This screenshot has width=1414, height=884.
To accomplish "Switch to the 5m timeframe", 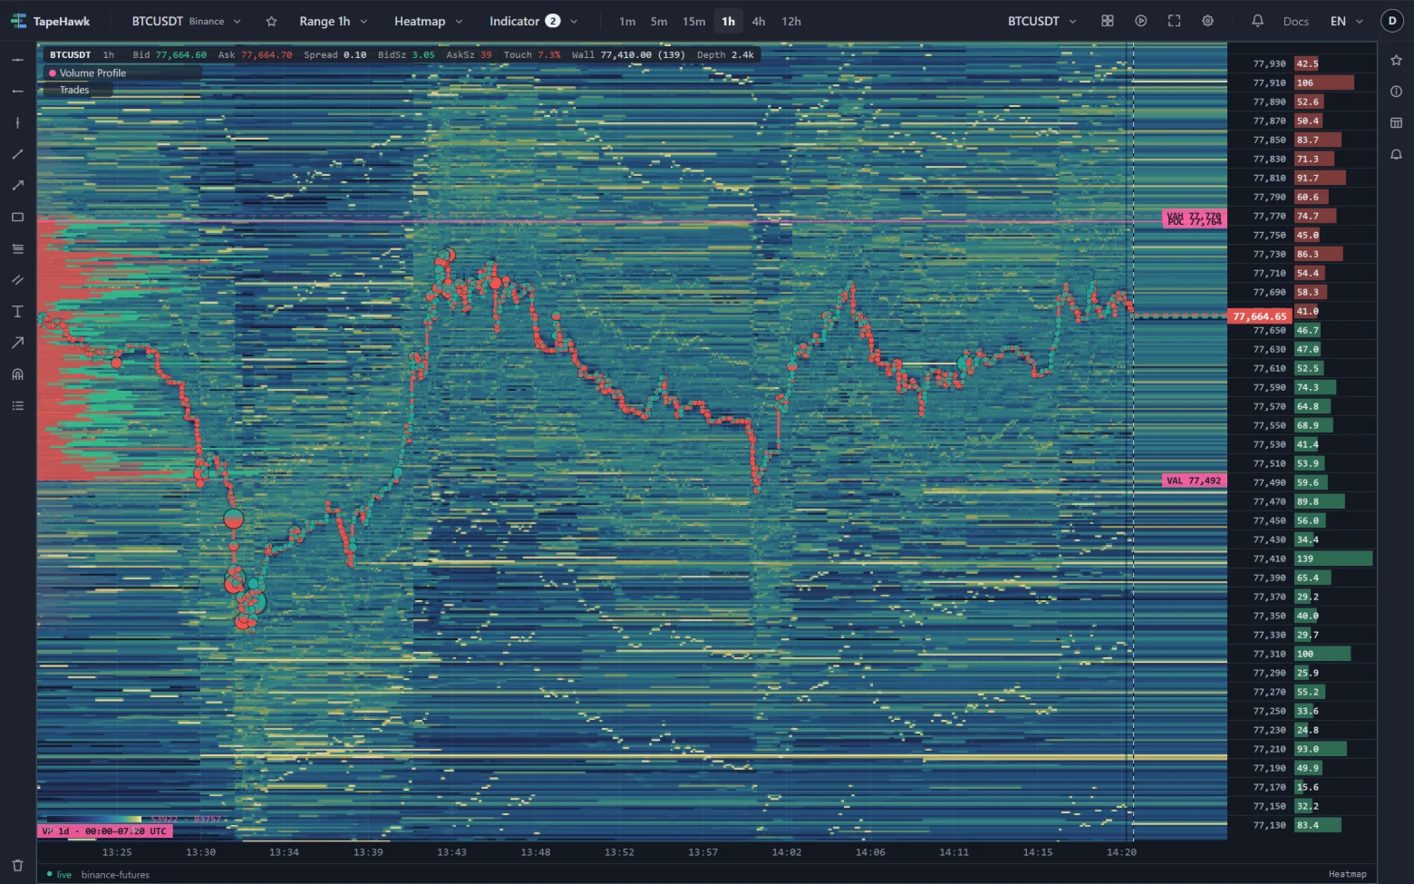I will tap(659, 21).
